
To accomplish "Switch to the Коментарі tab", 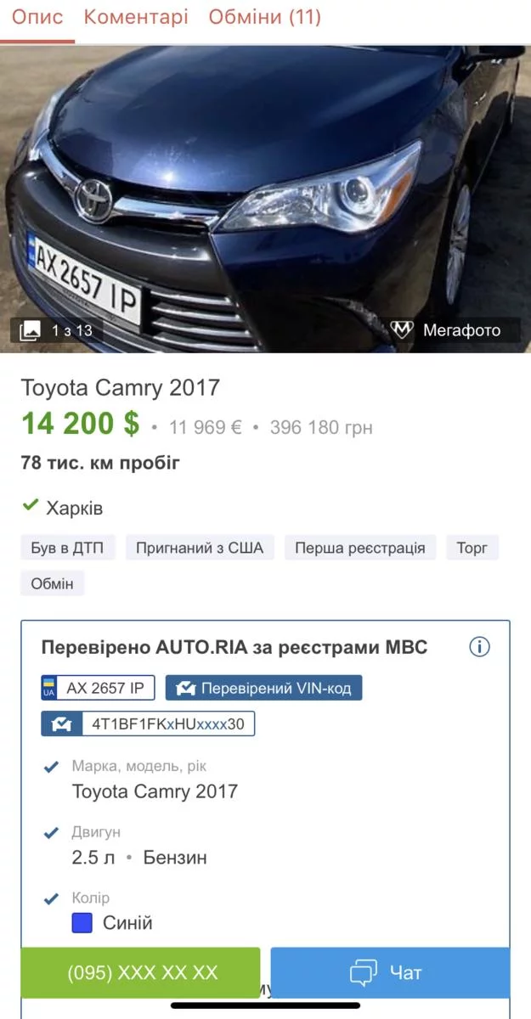I will (x=136, y=17).
